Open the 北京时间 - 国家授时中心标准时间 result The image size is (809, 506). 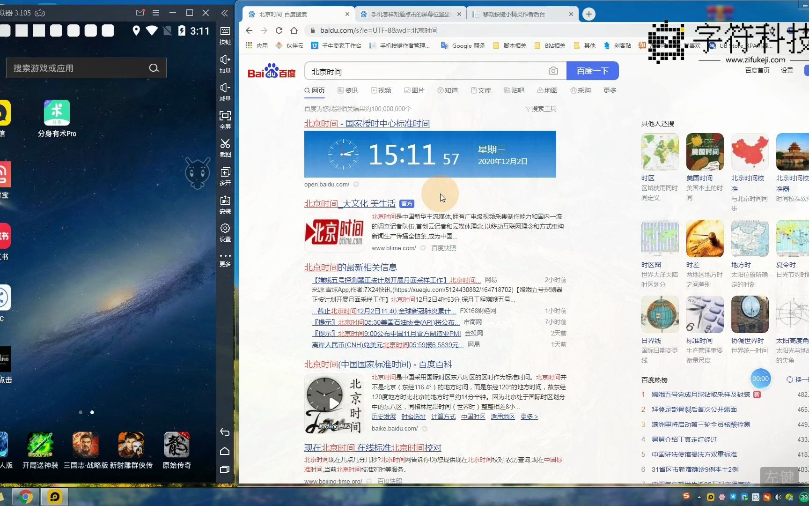click(367, 123)
